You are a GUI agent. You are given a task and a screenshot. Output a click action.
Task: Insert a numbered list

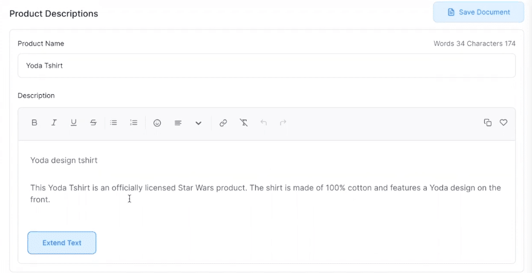click(134, 123)
